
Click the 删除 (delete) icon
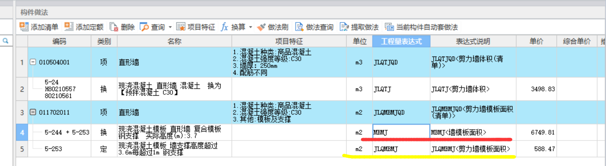[x=114, y=27]
